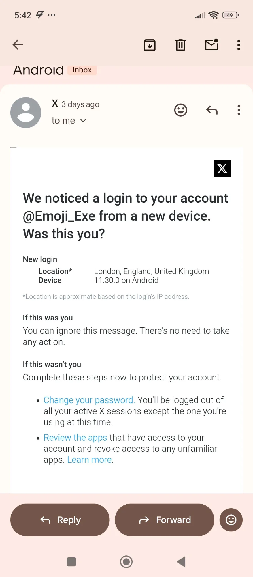Open the 'Change your password' link
This screenshot has width=253, height=577.
point(89,400)
